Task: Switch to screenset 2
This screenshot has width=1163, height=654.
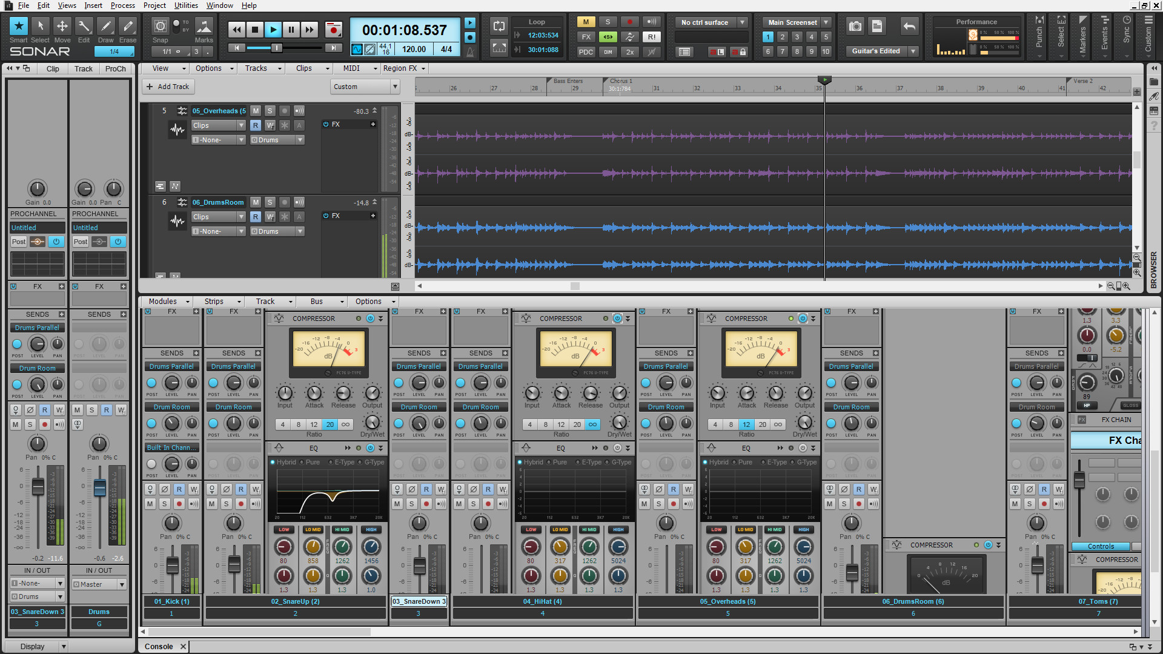Action: click(x=782, y=36)
